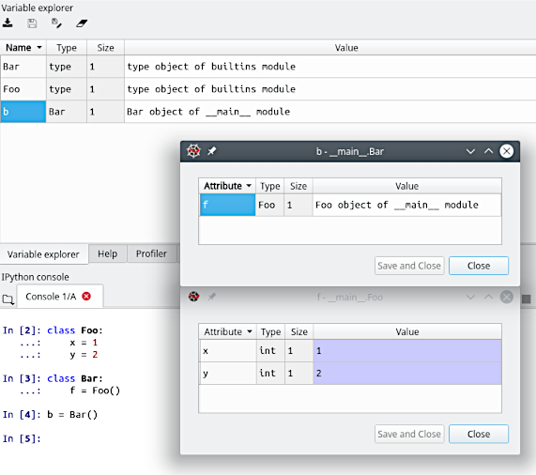This screenshot has width=536, height=475.
Task: Switch to the Help tab
Action: (107, 253)
